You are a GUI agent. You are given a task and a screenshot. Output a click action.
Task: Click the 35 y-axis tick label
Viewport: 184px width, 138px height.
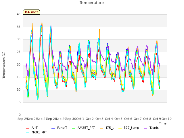point(18,27)
